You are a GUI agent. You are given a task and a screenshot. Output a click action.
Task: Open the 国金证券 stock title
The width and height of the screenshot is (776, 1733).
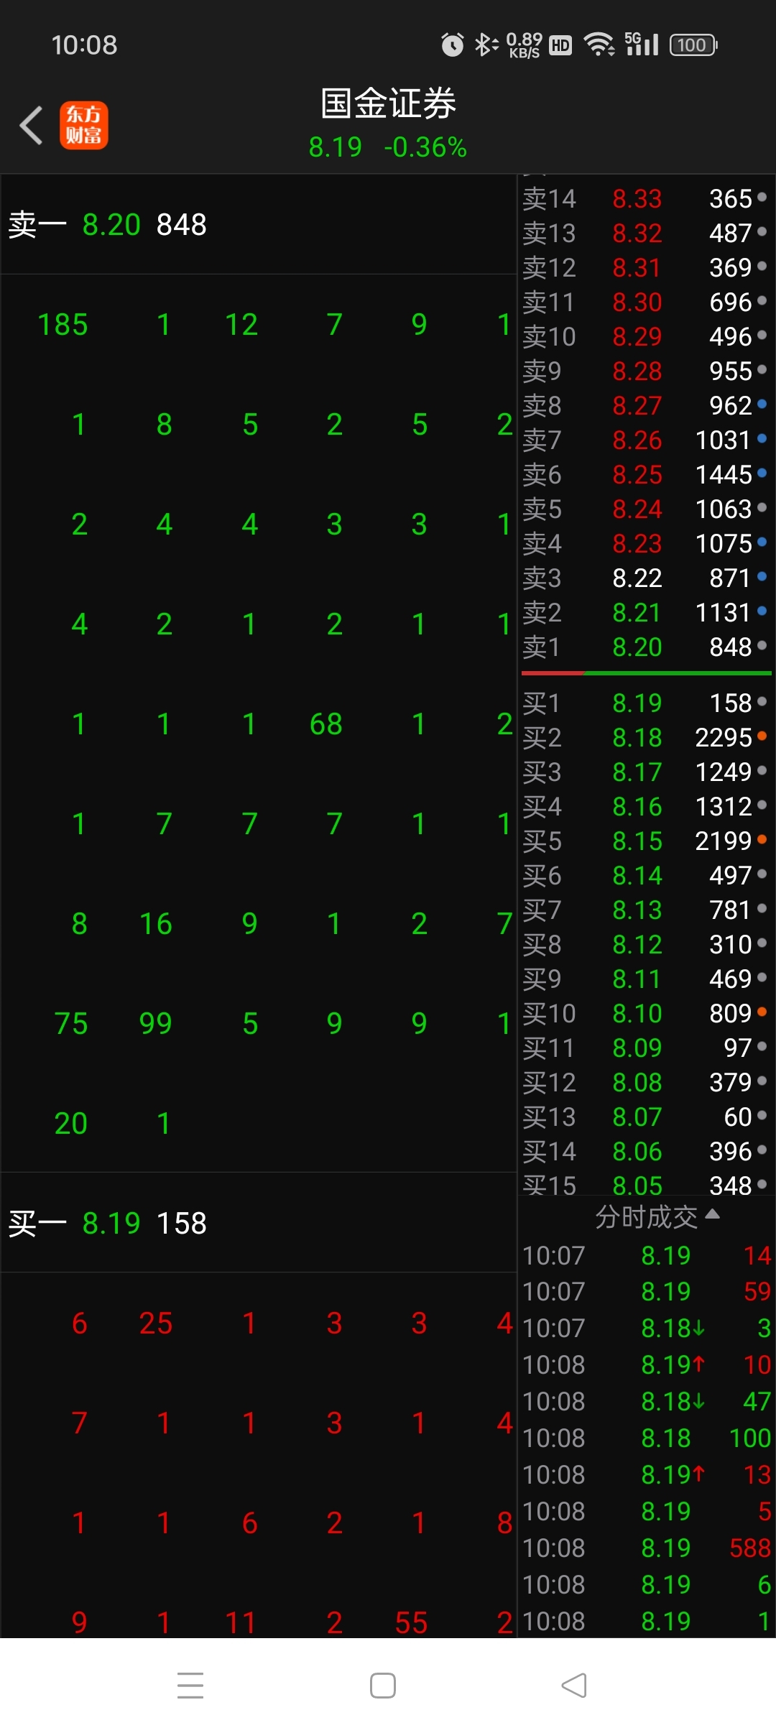pyautogui.click(x=388, y=103)
